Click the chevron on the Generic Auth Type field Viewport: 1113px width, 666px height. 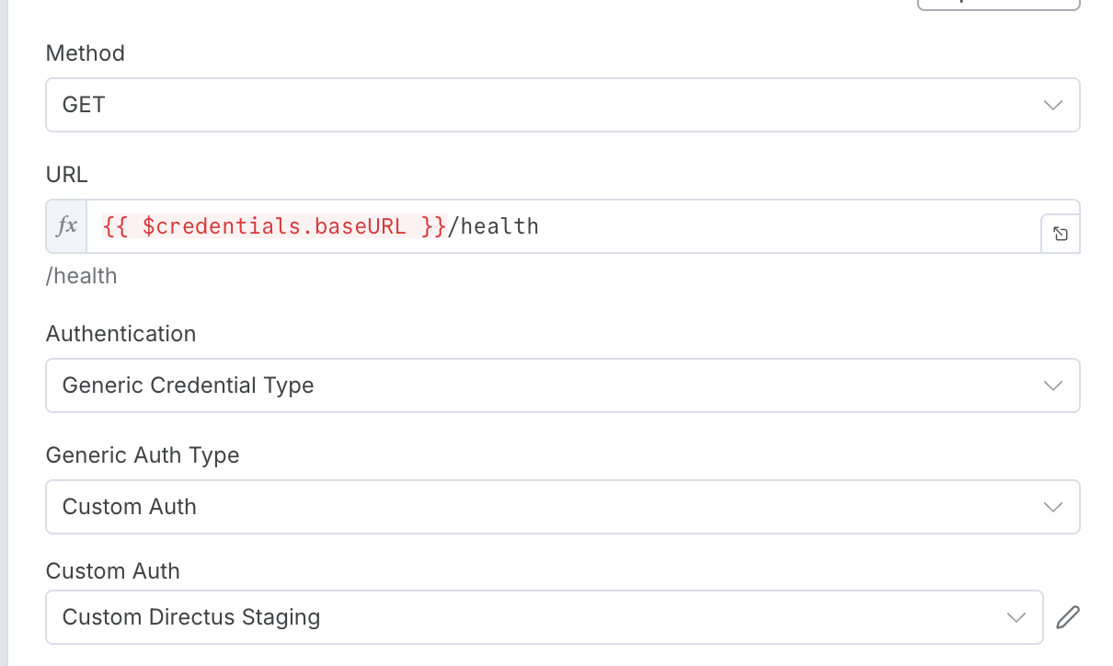(1053, 507)
